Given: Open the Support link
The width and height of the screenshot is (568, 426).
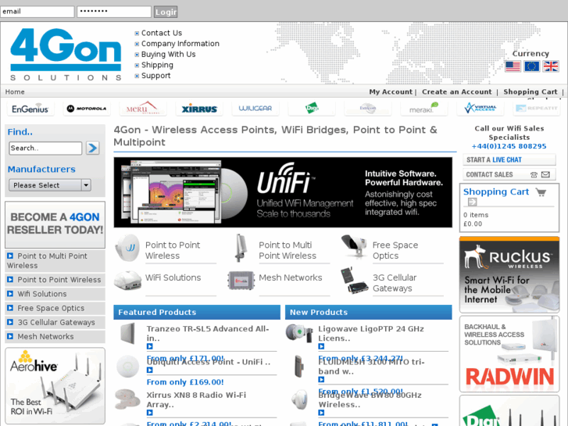Looking at the screenshot, I should [x=155, y=75].
